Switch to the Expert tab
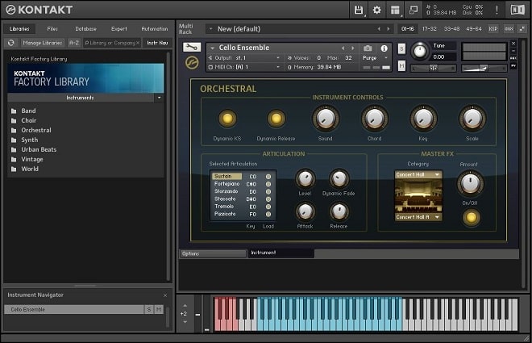The height and width of the screenshot is (343, 532). point(119,29)
